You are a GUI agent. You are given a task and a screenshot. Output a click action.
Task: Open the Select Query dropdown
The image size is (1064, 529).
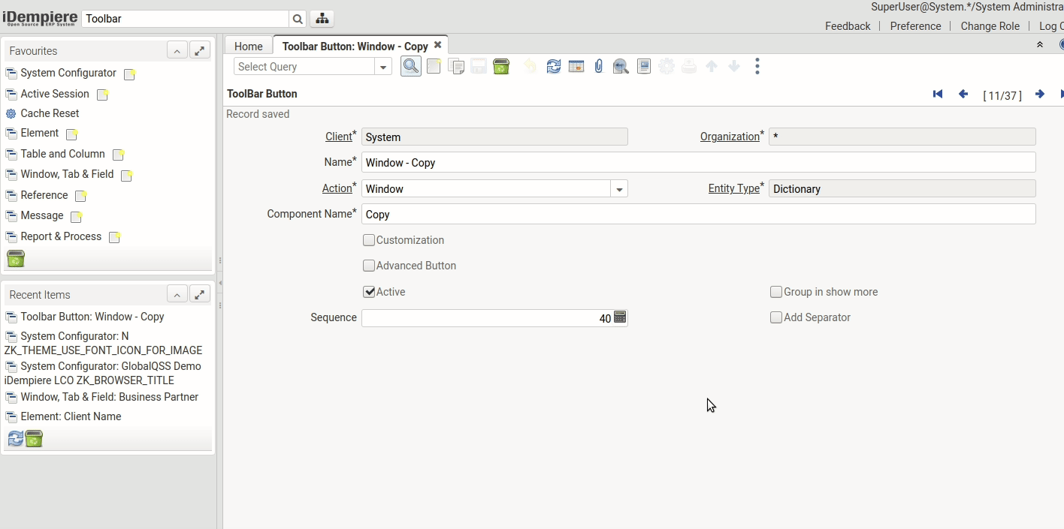tap(382, 67)
